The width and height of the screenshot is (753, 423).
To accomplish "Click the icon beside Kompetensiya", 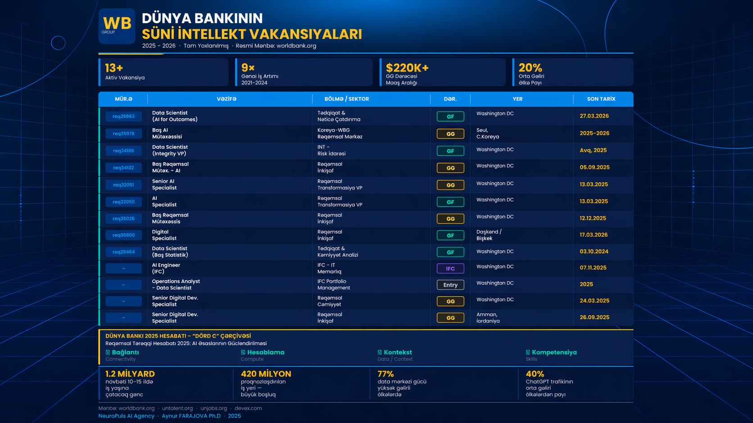I will (x=528, y=352).
